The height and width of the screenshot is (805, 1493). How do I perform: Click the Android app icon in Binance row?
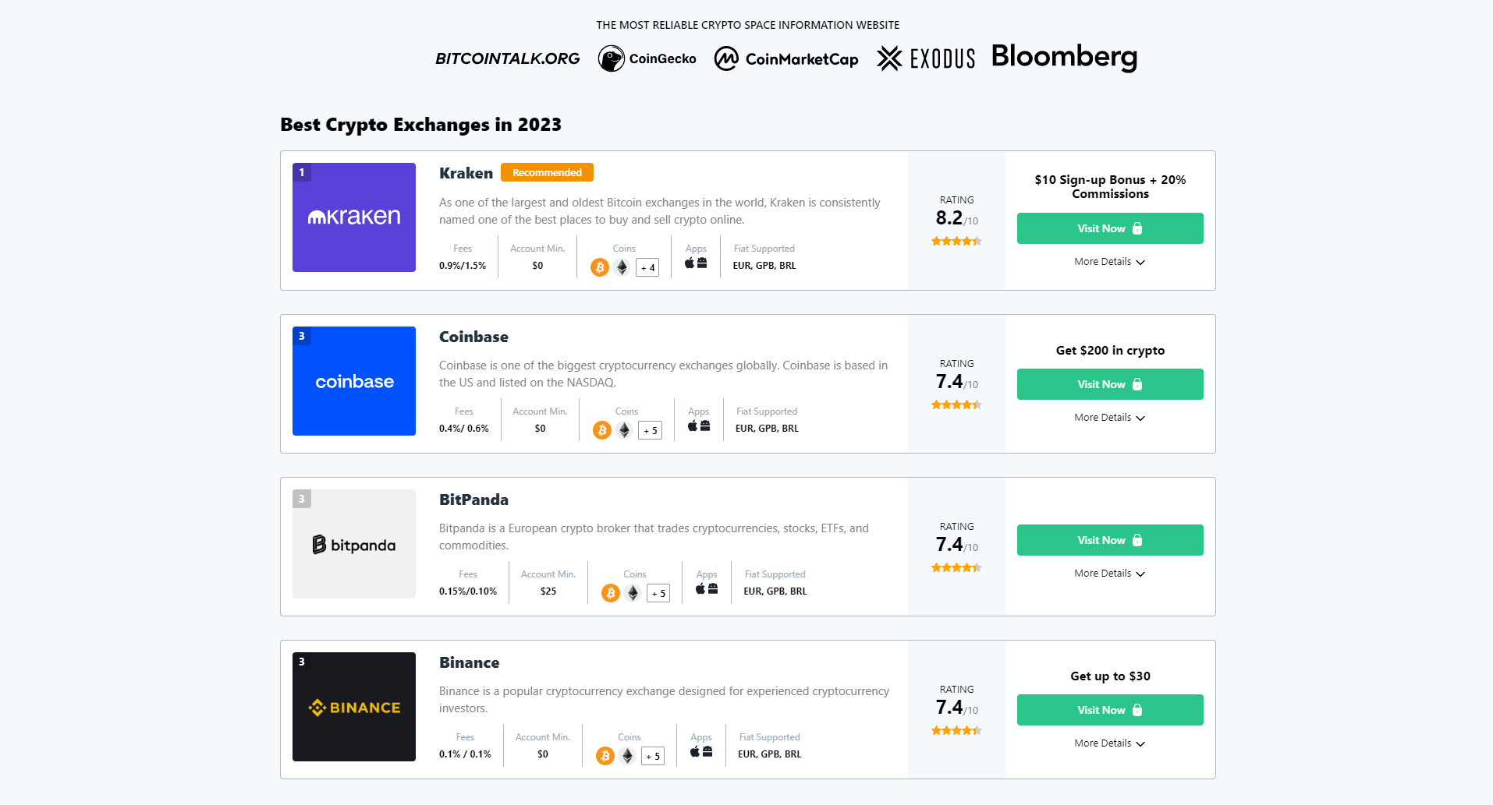point(707,751)
